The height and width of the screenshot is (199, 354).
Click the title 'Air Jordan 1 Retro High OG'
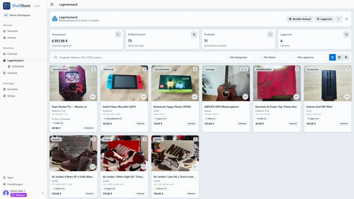pyautogui.click(x=124, y=177)
